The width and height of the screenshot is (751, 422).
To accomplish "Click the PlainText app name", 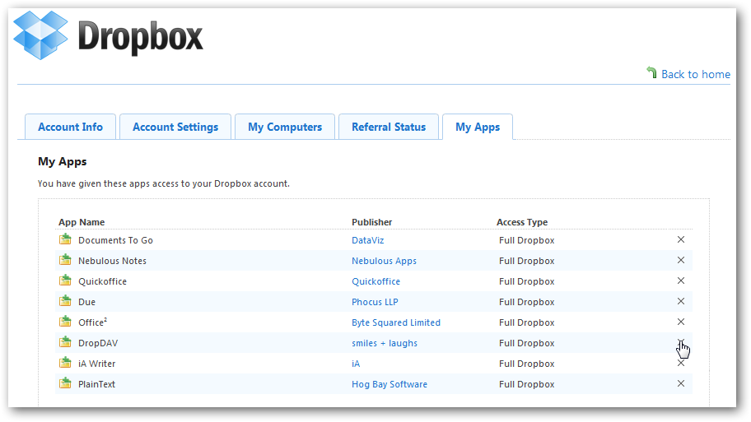I will [x=96, y=384].
